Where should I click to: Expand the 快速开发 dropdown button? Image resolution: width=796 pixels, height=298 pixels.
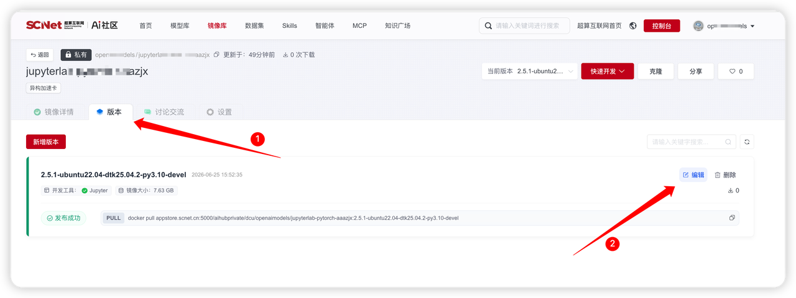click(x=608, y=71)
